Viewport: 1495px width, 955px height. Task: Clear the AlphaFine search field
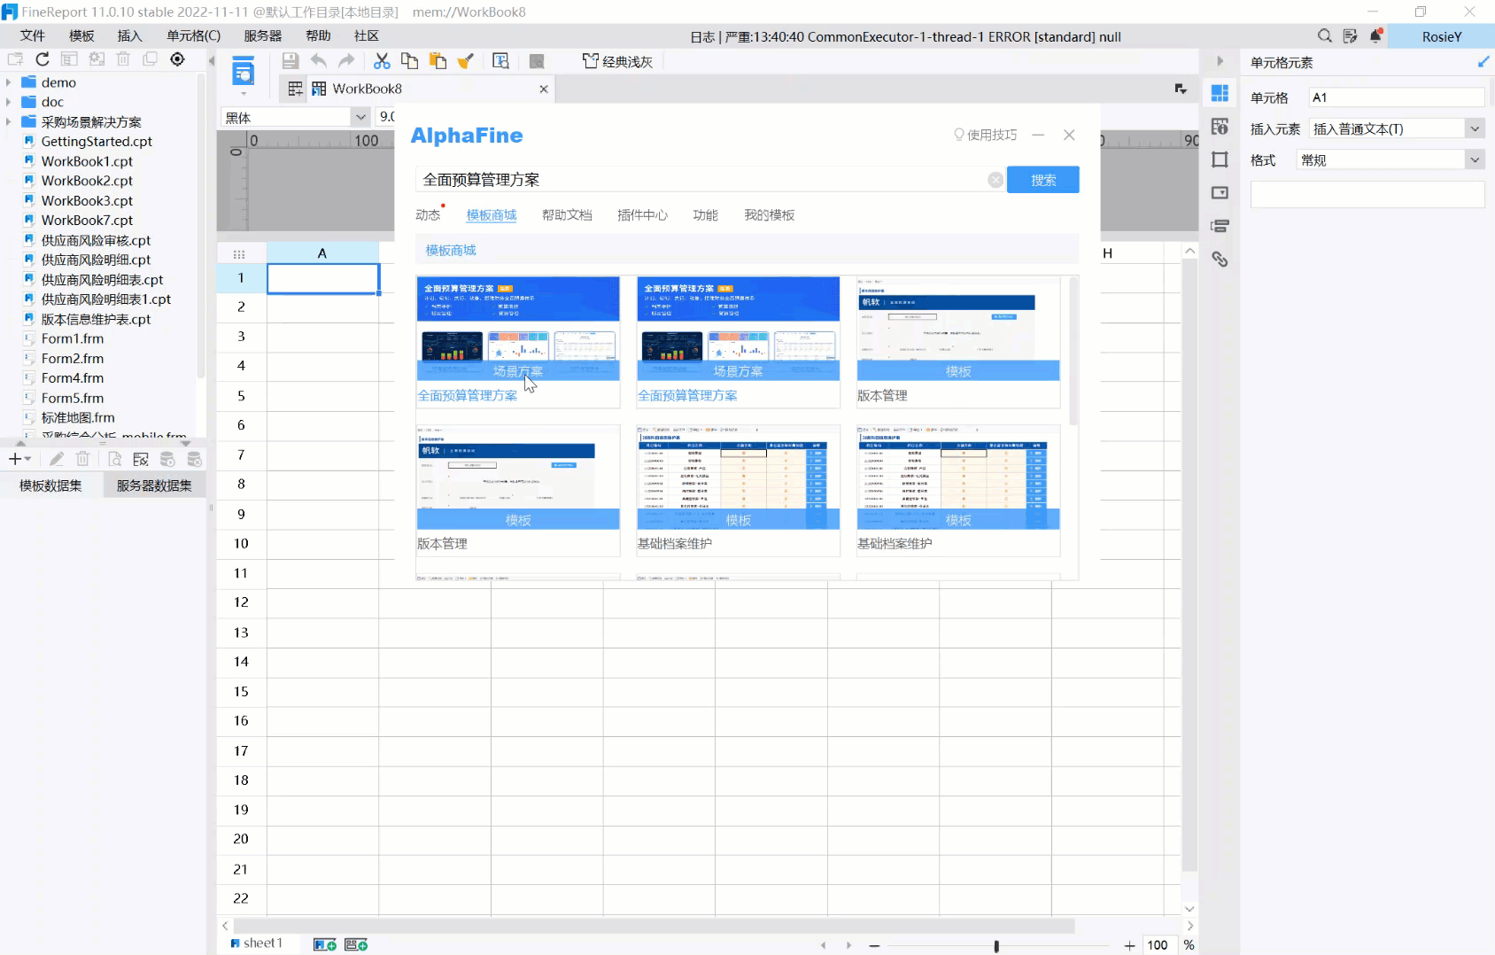click(995, 180)
